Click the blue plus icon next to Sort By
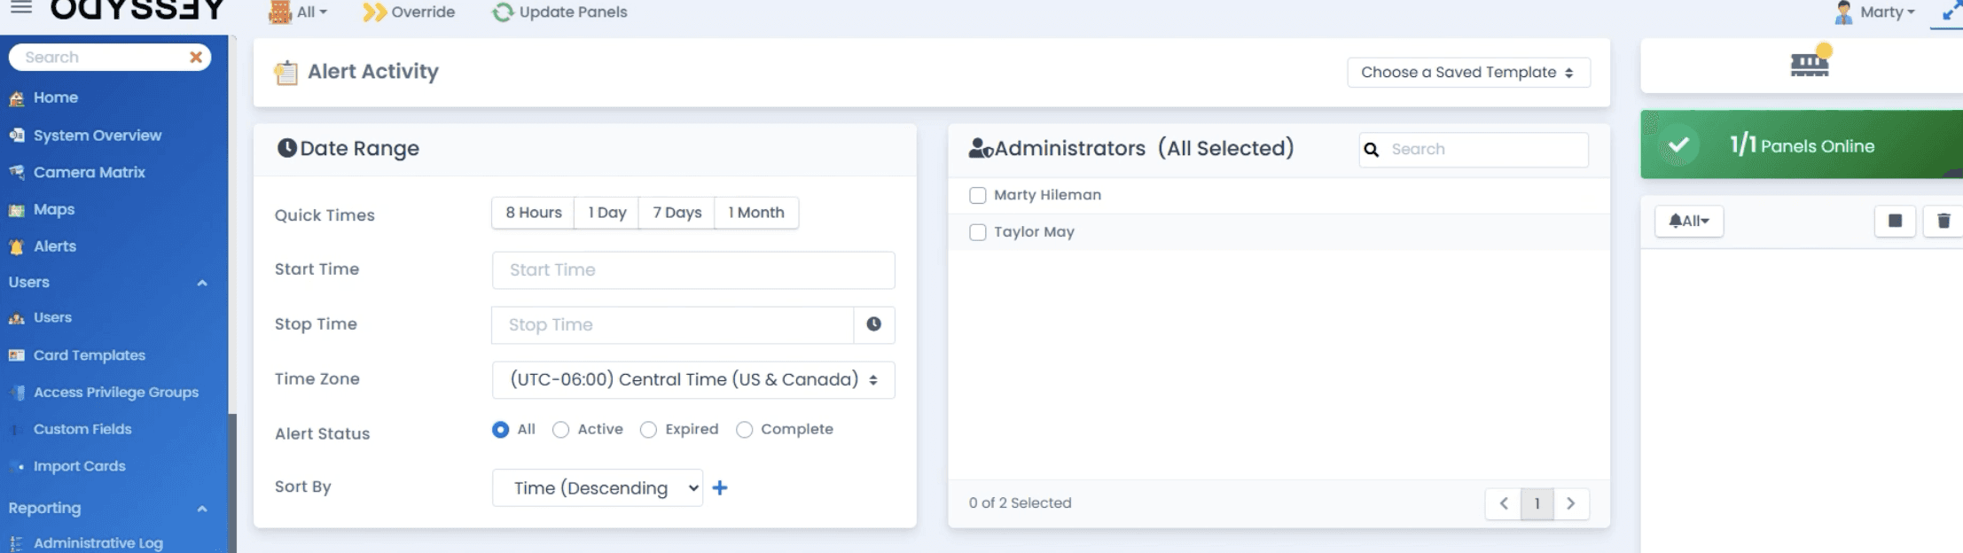 click(720, 487)
